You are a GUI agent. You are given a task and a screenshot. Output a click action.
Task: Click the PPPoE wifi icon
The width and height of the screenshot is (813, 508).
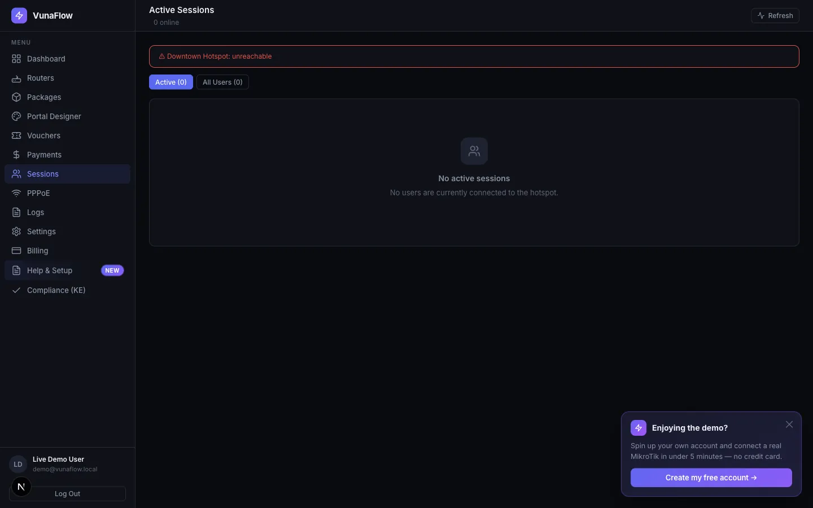[x=16, y=193]
